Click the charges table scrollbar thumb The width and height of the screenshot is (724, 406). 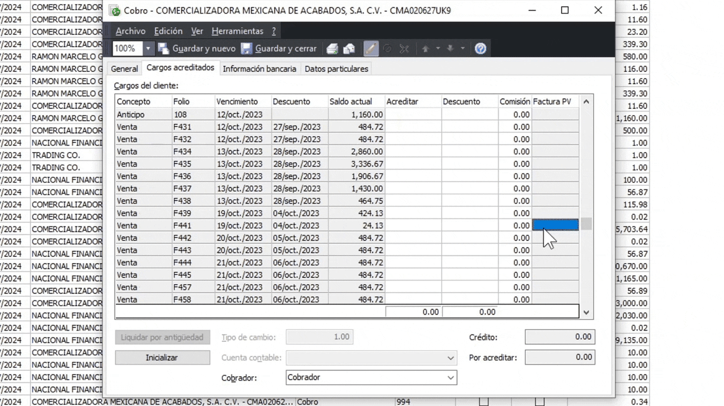point(586,223)
